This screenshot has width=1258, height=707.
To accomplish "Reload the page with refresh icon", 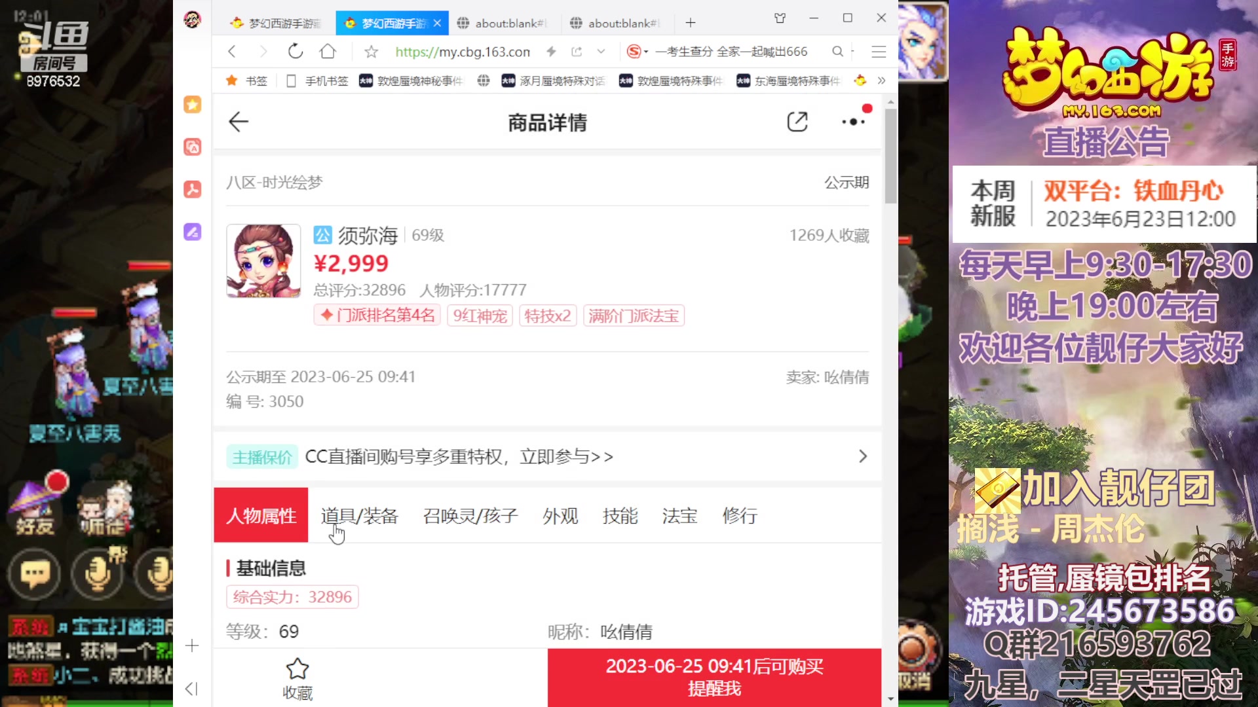I will [295, 51].
